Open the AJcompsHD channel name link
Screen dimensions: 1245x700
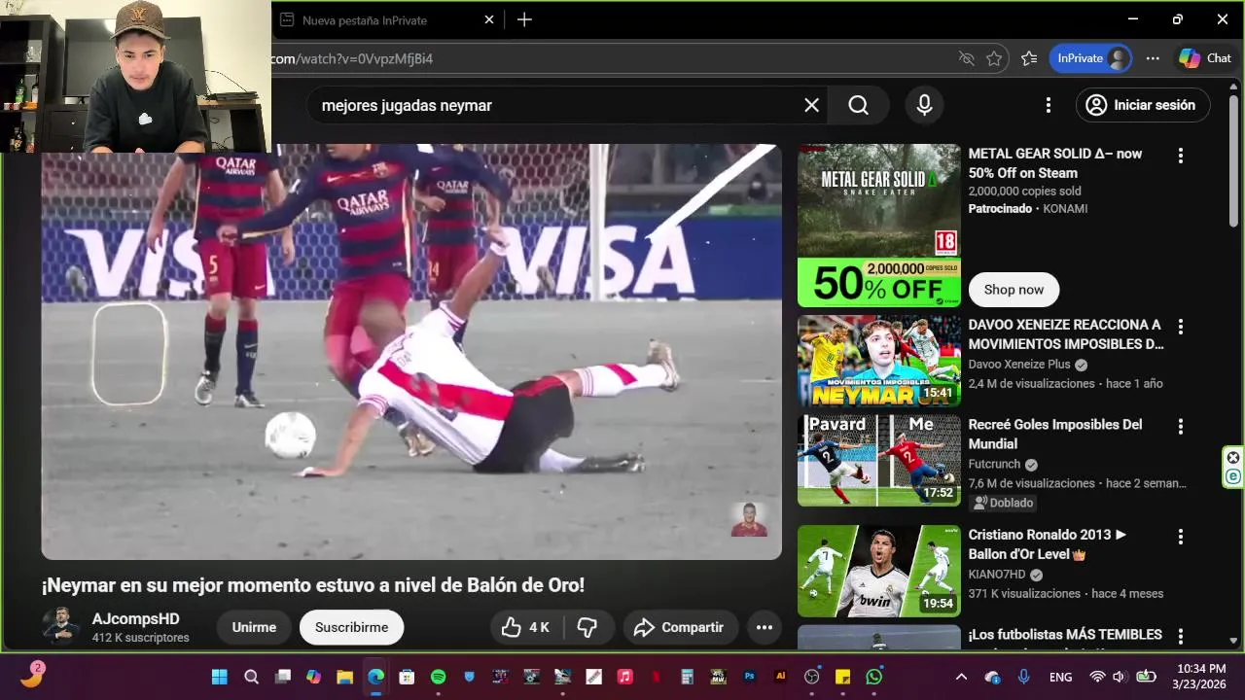[x=136, y=619]
